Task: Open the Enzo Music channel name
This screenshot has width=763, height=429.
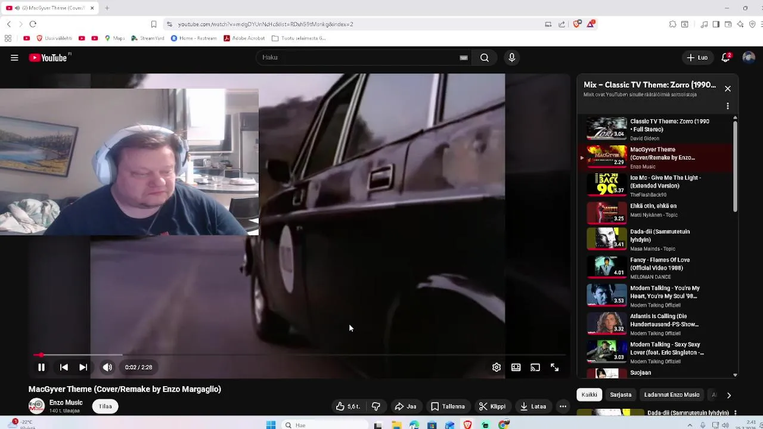Action: coord(66,403)
